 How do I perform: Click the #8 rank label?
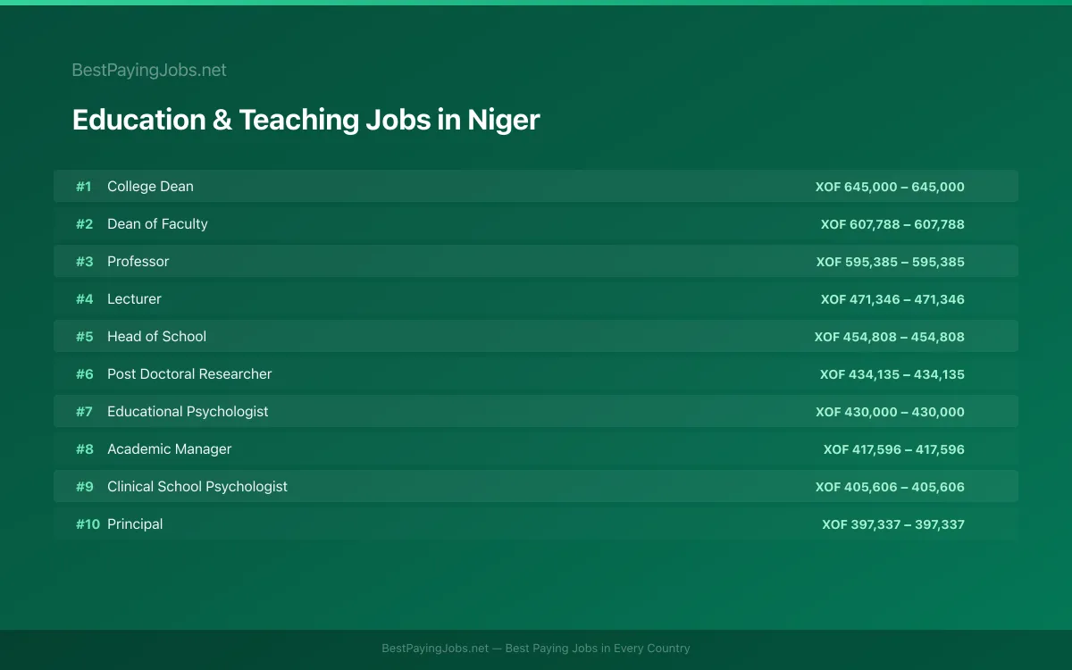(84, 449)
